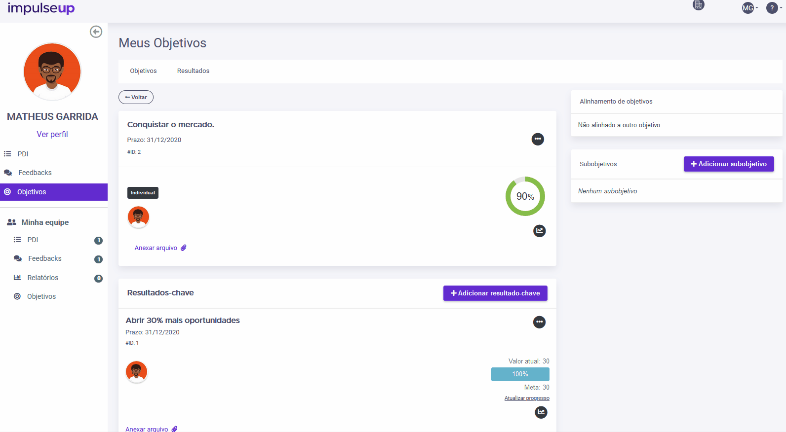Click the Minha equipe PDI count badge
786x432 pixels.
[99, 241]
